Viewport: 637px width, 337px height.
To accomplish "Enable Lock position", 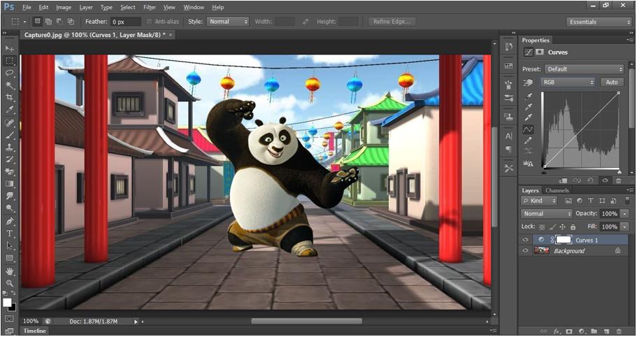I will click(x=562, y=227).
